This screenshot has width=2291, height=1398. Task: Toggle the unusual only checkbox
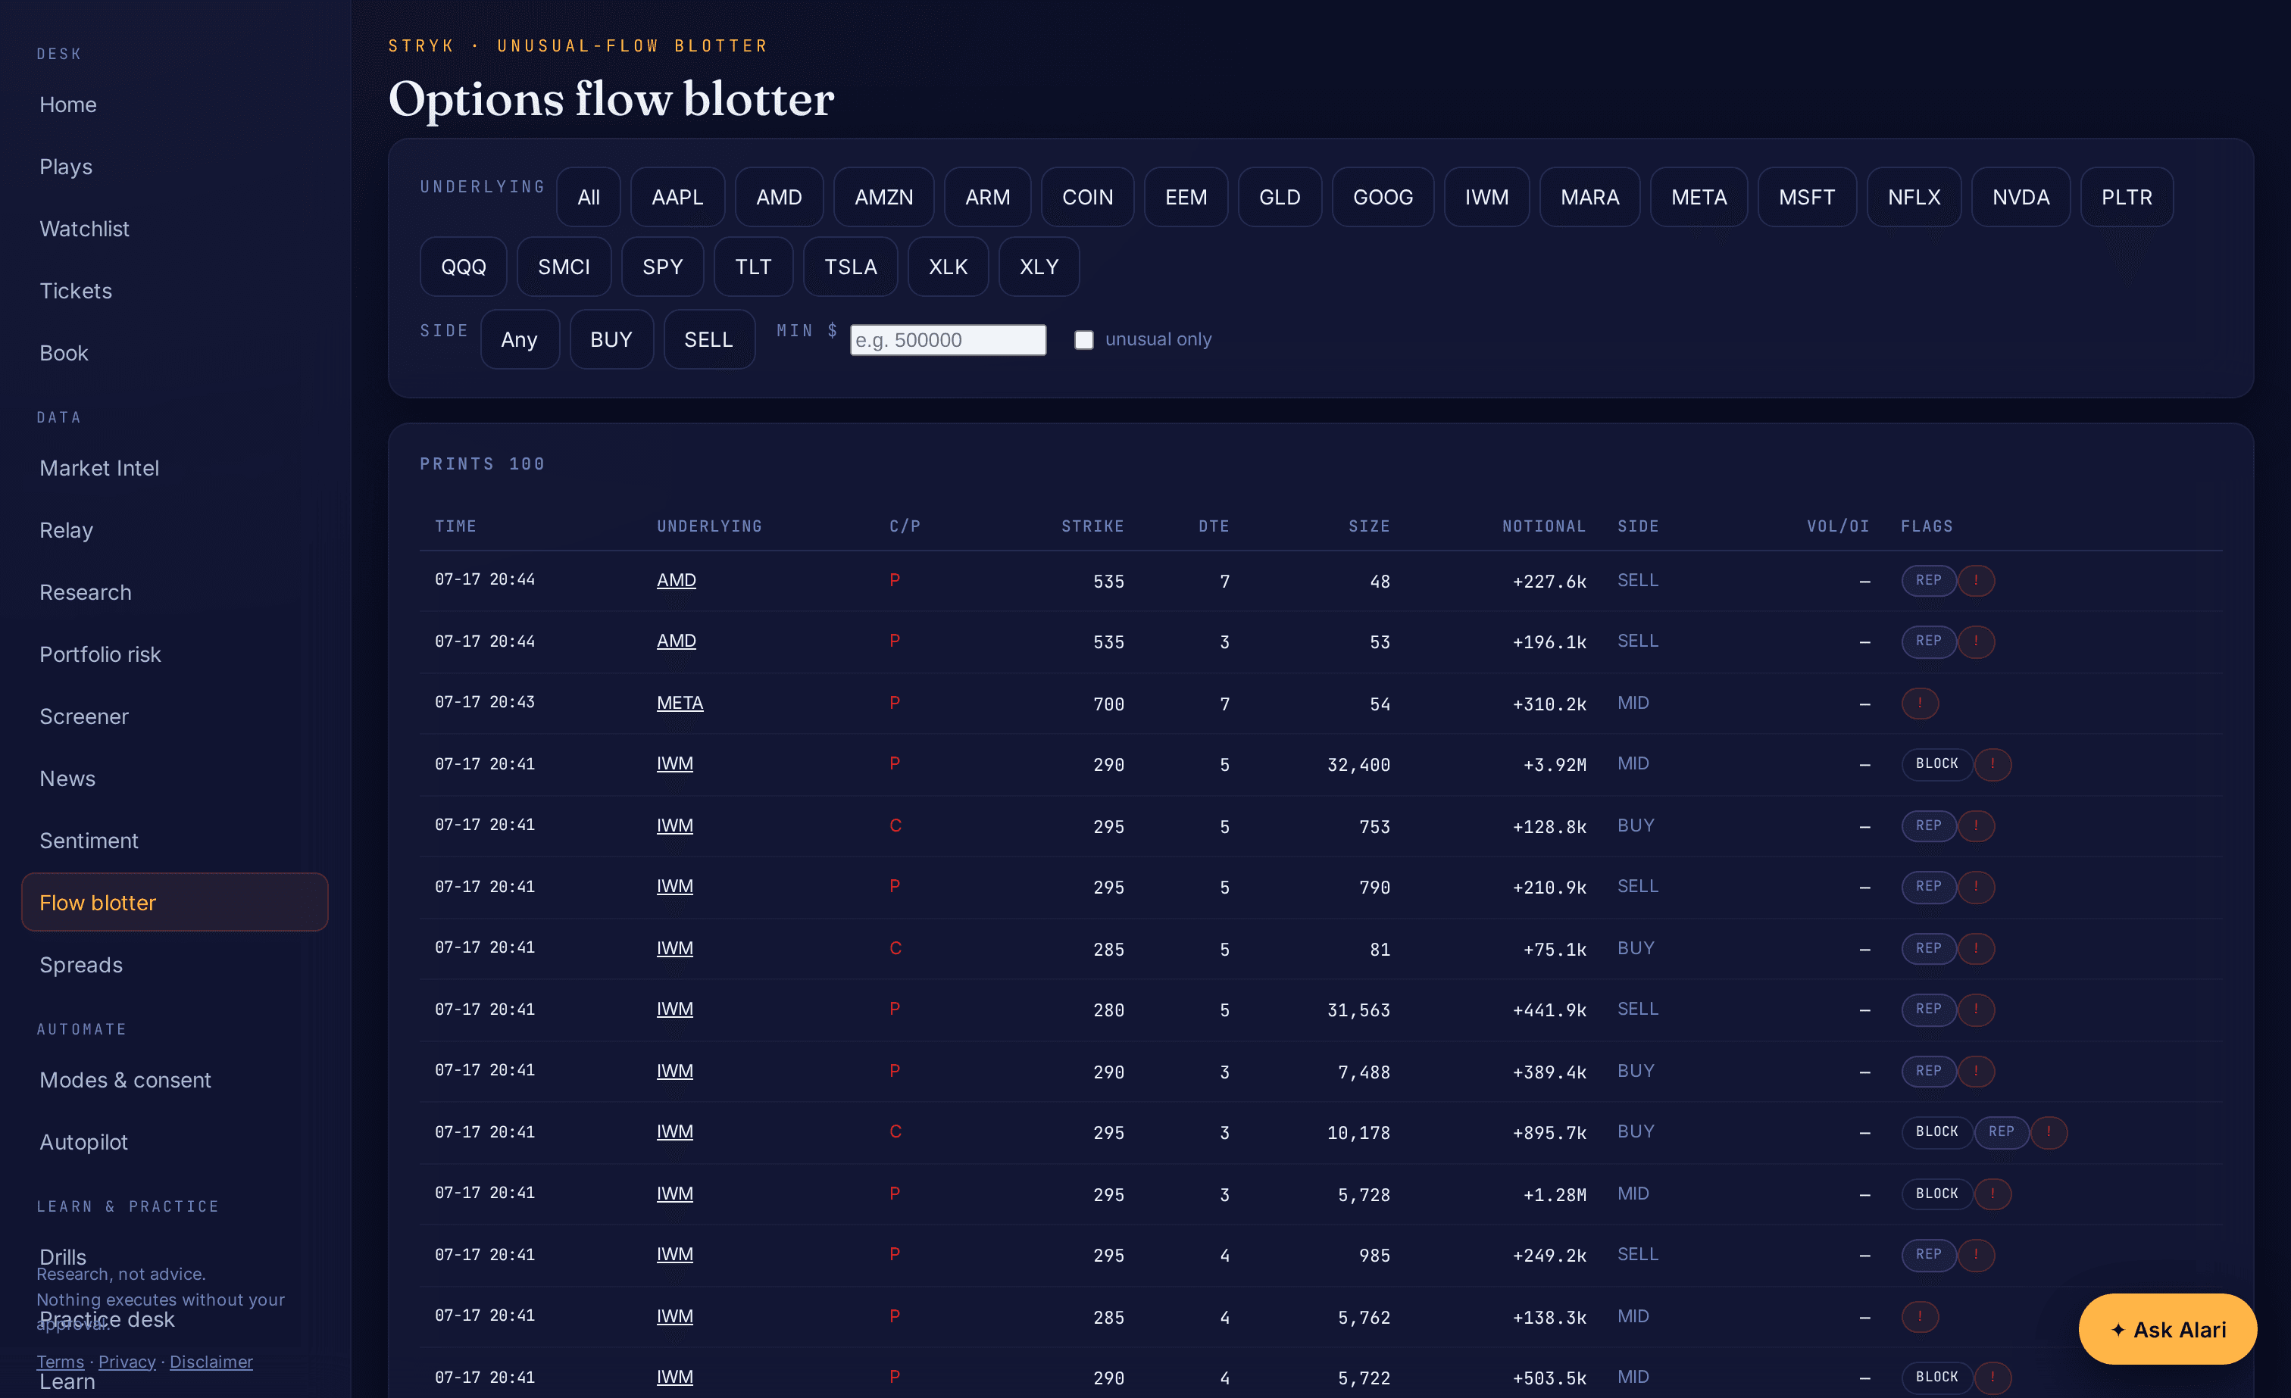pyautogui.click(x=1084, y=339)
